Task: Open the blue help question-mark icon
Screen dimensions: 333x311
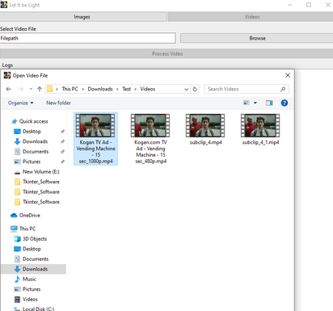Action: [285, 103]
